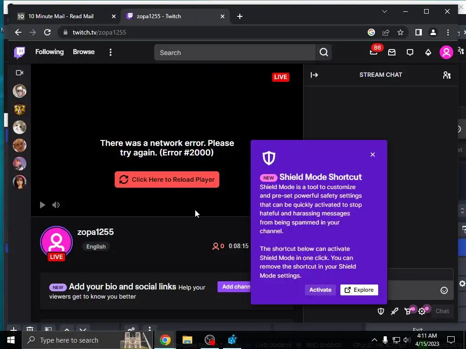Open Chrome from the taskbar

click(x=165, y=340)
